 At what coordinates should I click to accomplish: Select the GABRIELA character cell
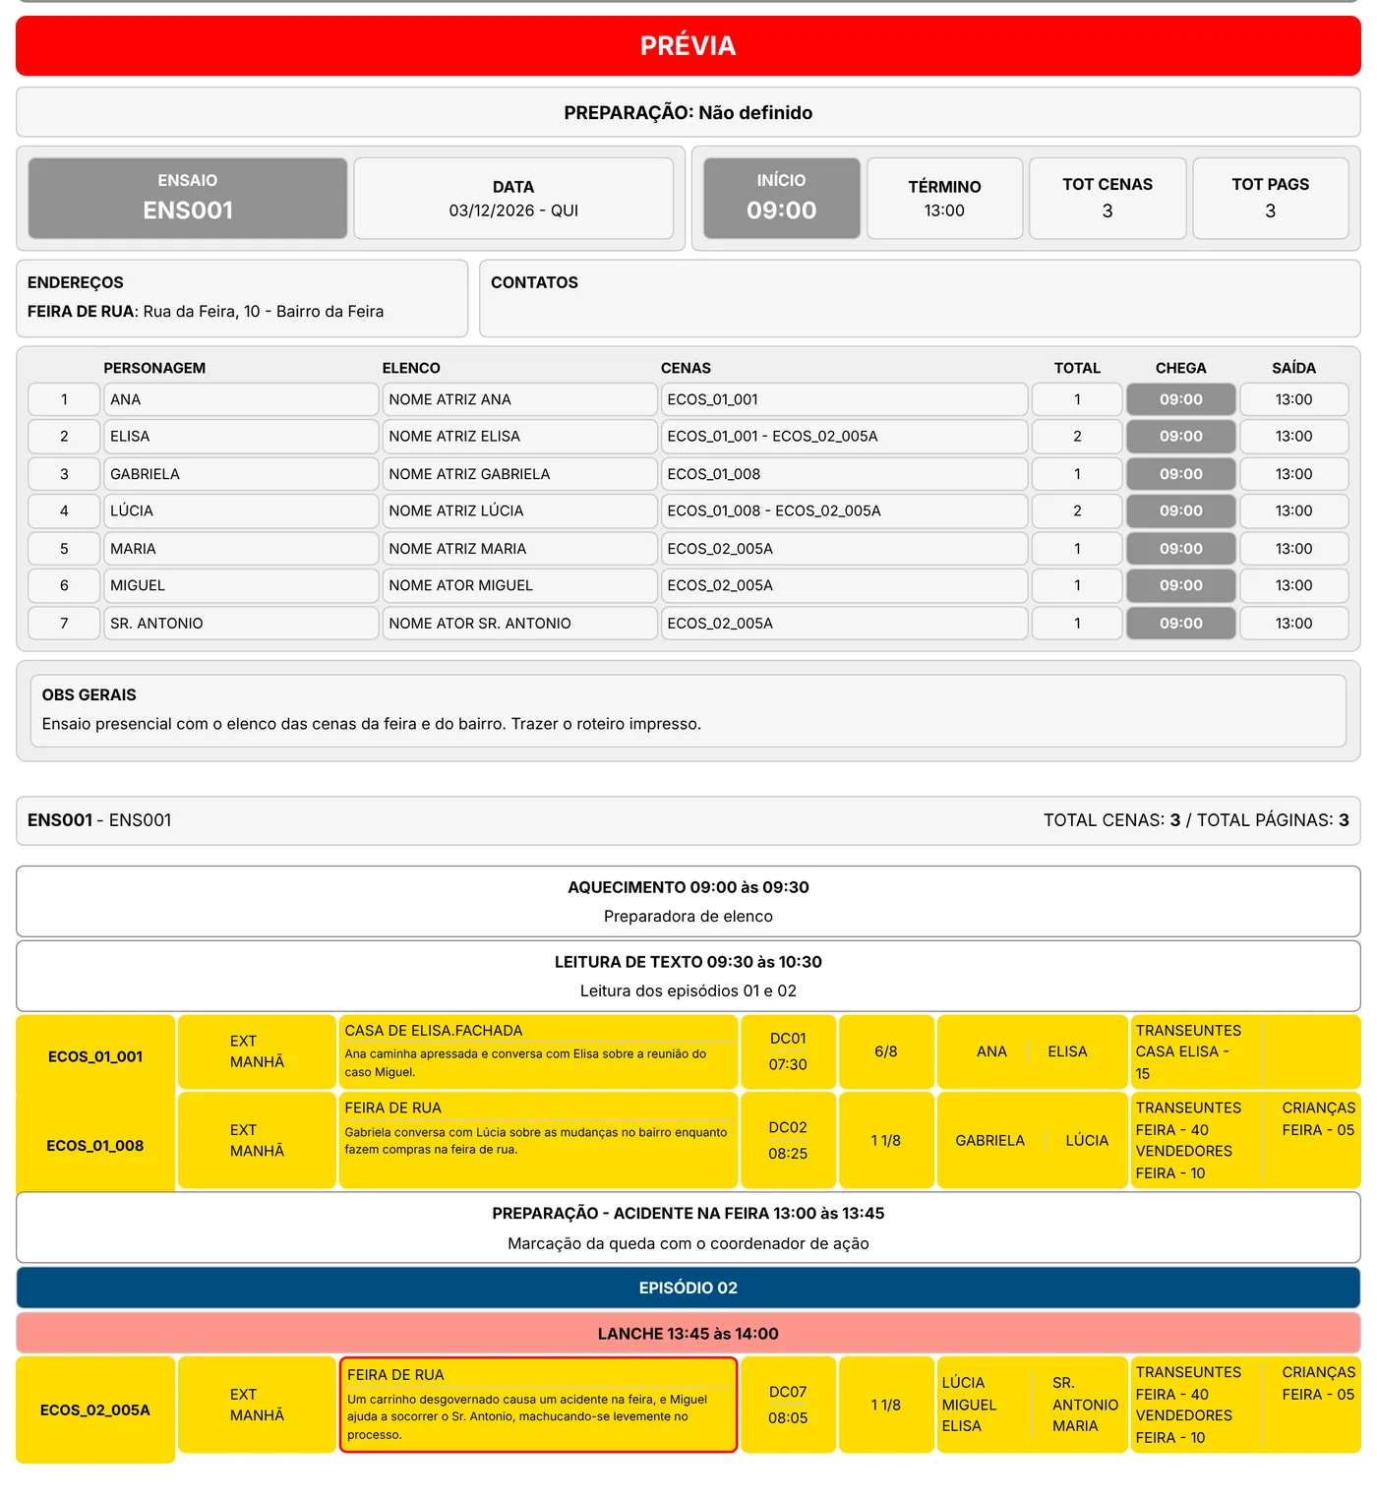(241, 474)
